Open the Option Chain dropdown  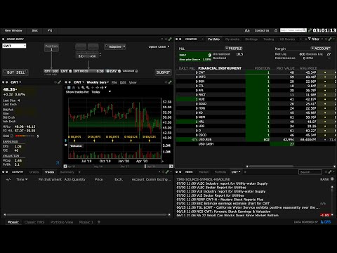159,46
